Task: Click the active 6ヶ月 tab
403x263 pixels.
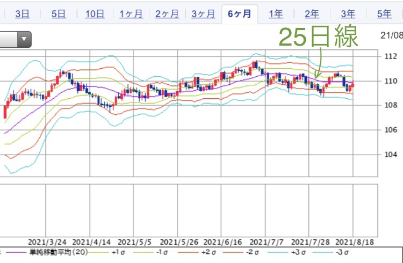Action: (x=240, y=14)
